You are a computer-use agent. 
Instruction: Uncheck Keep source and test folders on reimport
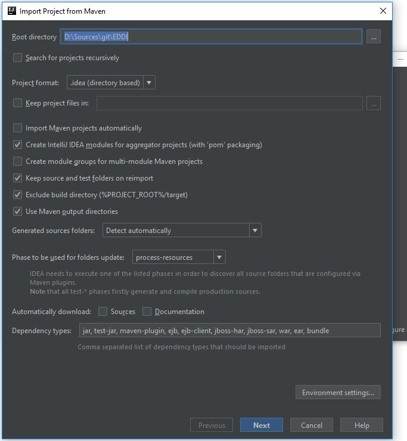[18, 178]
